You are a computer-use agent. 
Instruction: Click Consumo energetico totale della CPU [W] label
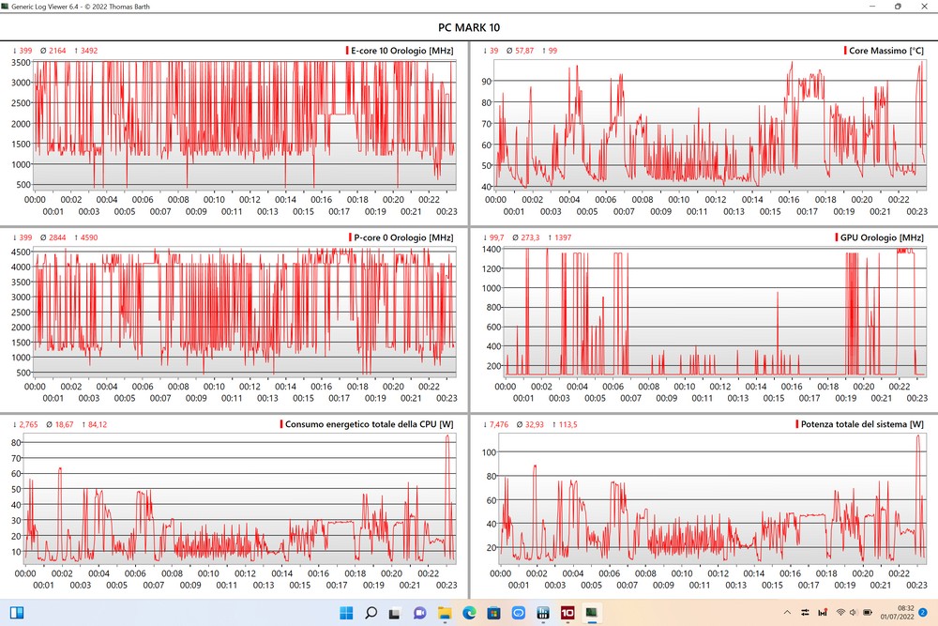click(367, 424)
